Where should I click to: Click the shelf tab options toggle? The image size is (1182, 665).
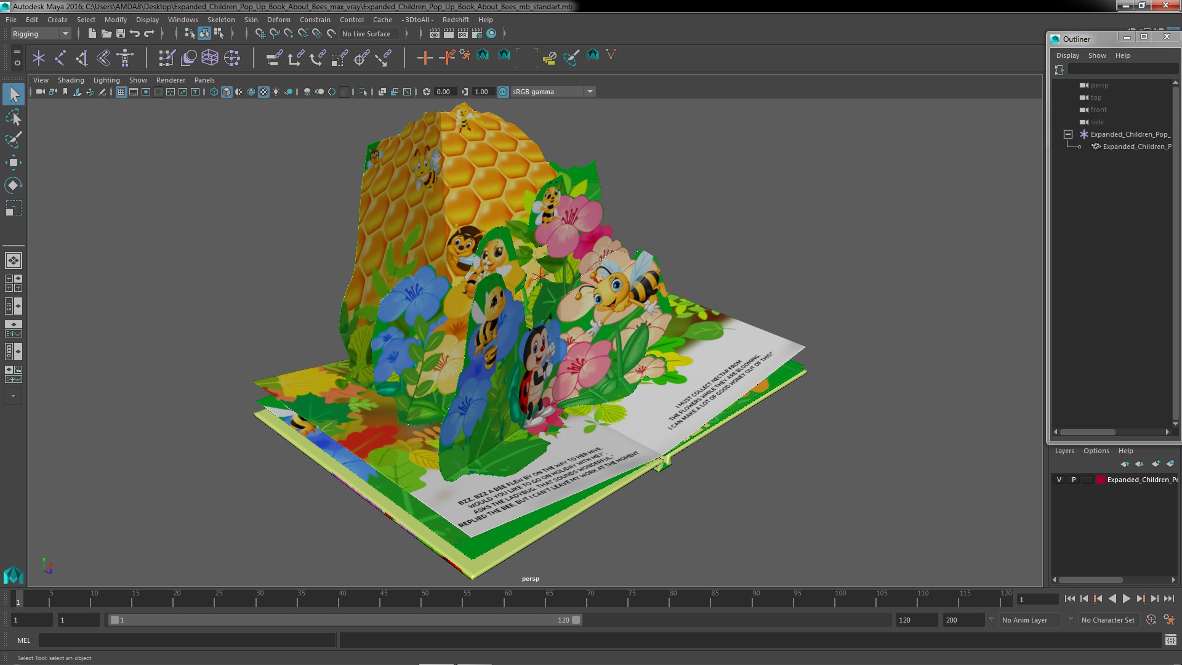pos(17,52)
